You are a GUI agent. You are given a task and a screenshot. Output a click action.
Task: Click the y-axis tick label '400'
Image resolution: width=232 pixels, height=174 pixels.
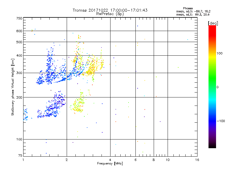(x=19, y=55)
